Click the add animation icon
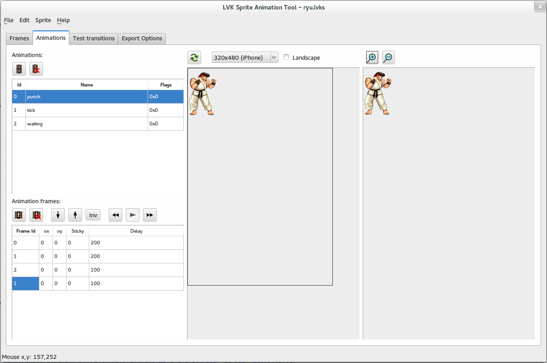This screenshot has width=547, height=363. pyautogui.click(x=19, y=69)
